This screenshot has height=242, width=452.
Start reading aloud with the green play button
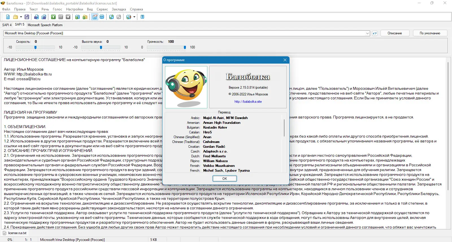[x=53, y=17]
